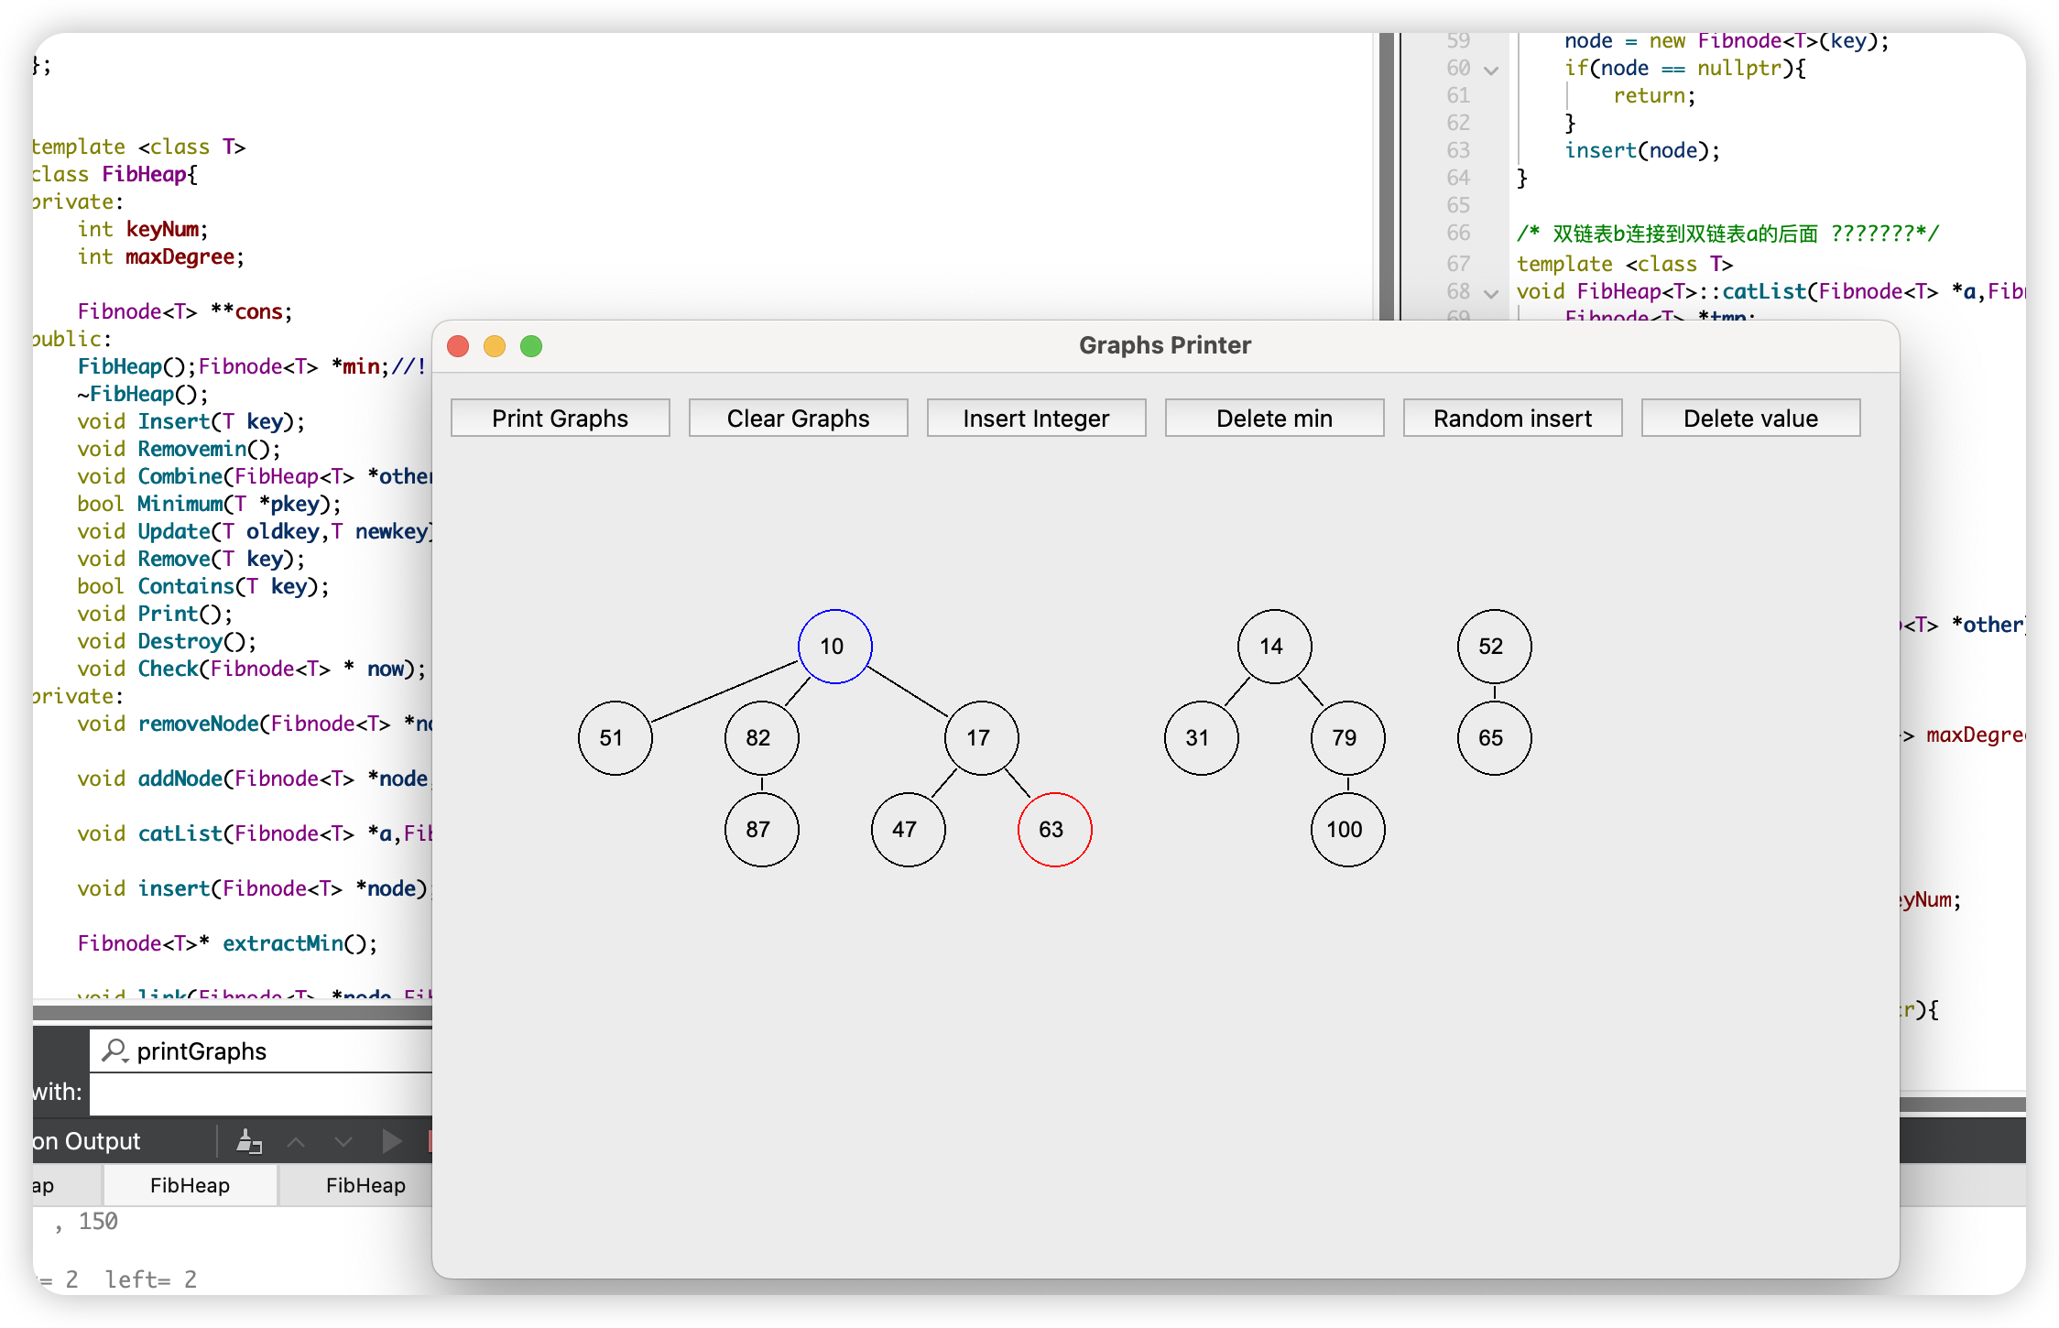Viewport: 2059px width, 1328px height.
Task: Click the Print Graphs button
Action: tap(560, 419)
